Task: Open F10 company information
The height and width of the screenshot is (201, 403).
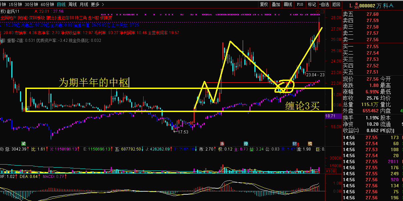Action: point(300,4)
